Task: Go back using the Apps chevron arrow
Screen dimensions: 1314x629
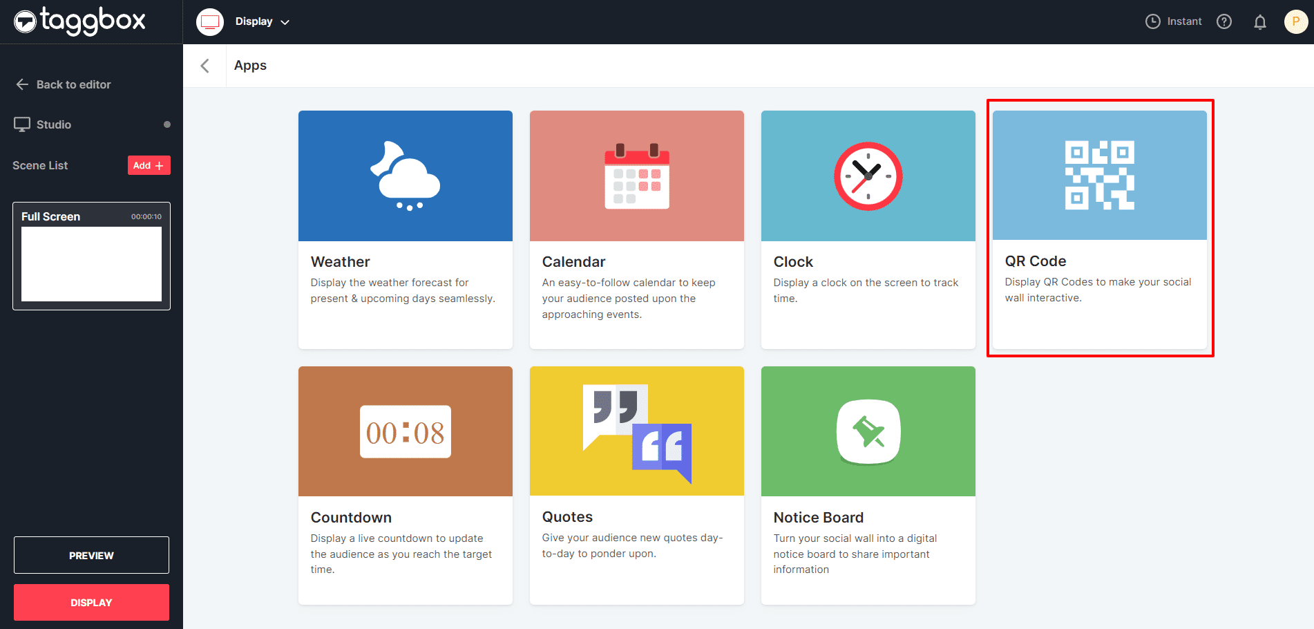Action: [204, 66]
